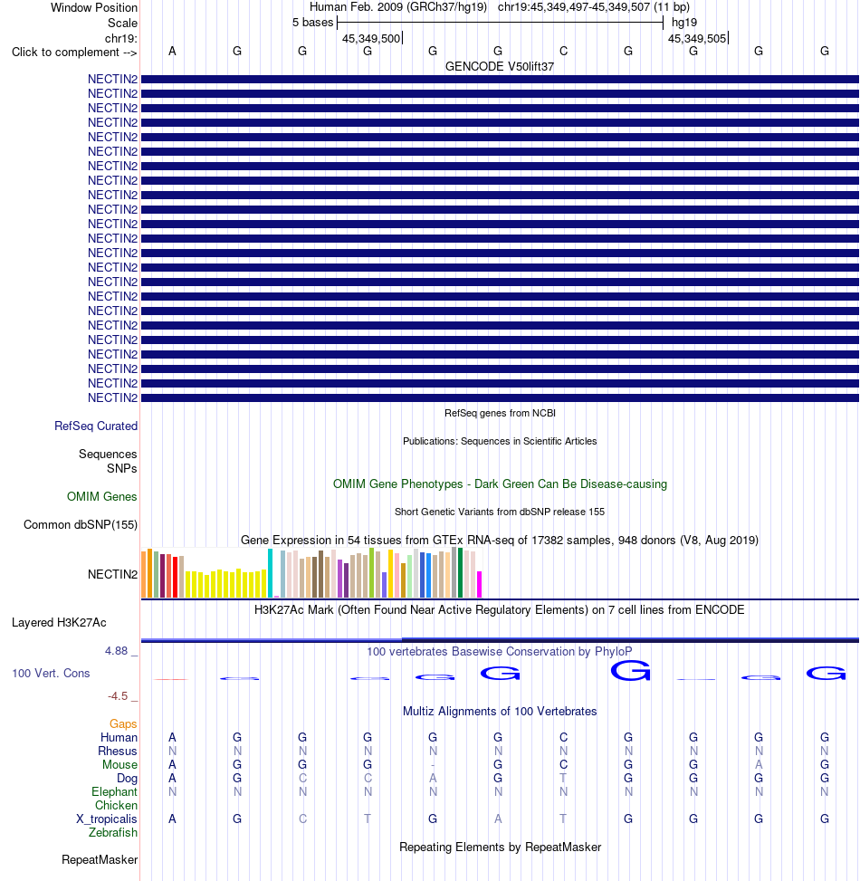The image size is (860, 881).
Task: Select the Window Position label
Action: click(94, 8)
